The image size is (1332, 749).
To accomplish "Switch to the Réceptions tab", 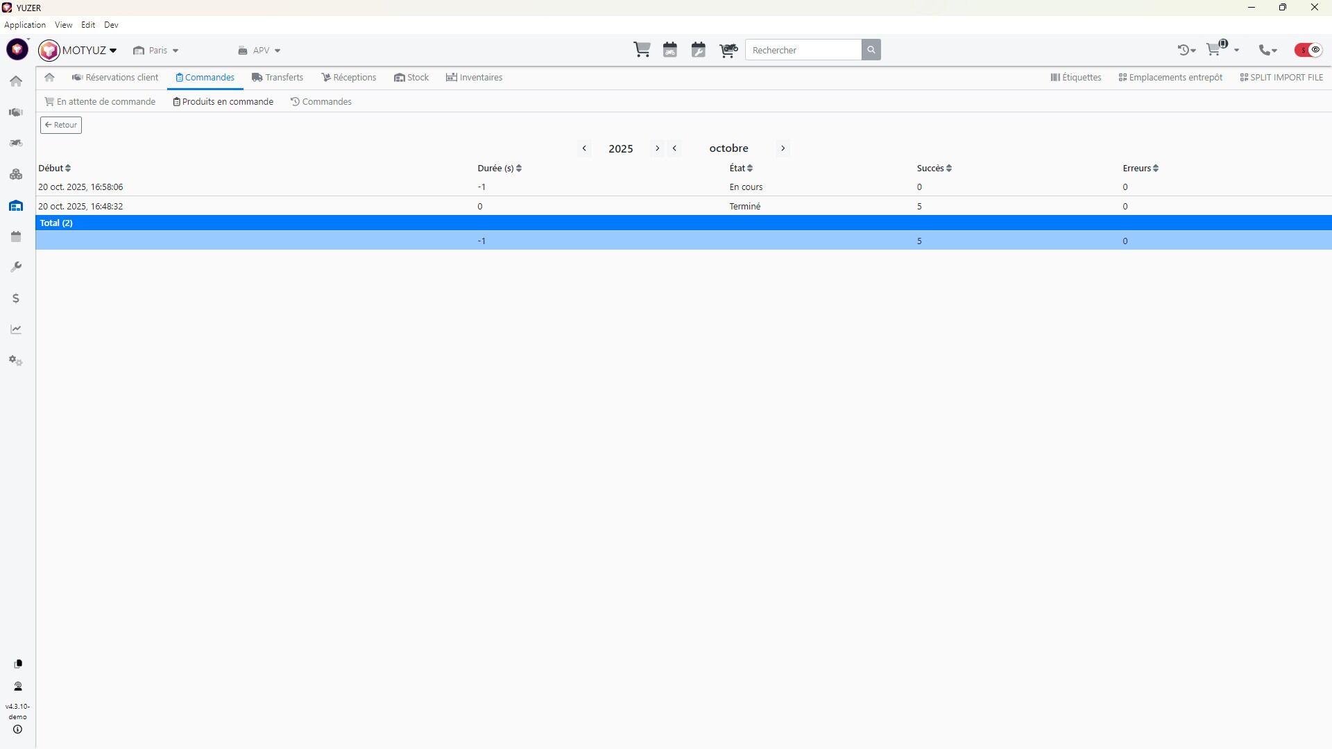I will 349,78.
